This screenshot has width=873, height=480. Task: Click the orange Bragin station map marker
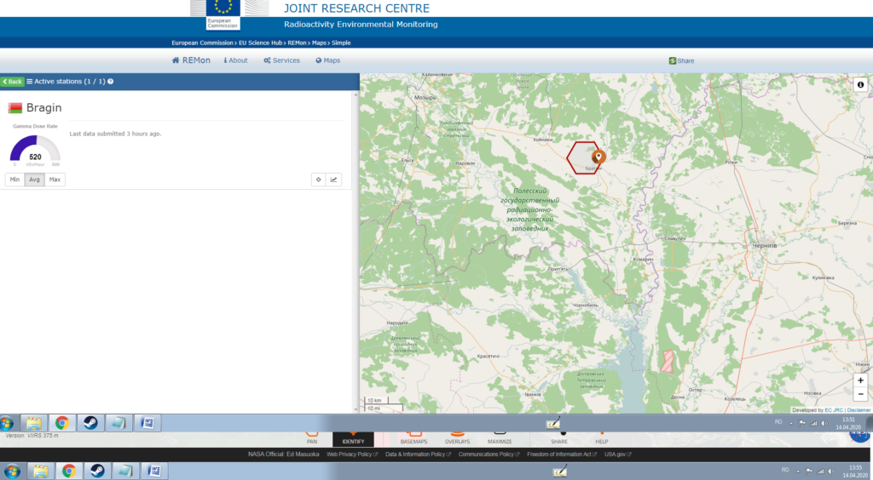click(x=598, y=157)
